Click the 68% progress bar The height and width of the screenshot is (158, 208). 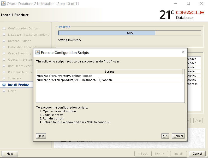coord(130,33)
